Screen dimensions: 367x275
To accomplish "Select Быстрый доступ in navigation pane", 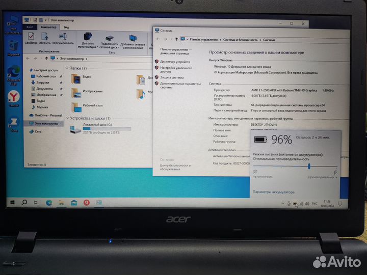I will pyautogui.click(x=43, y=70).
